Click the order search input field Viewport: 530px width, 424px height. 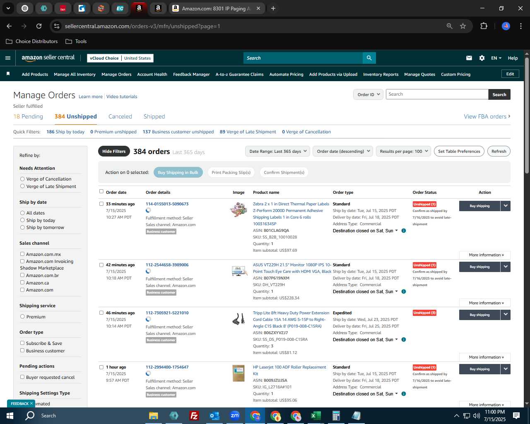click(437, 94)
